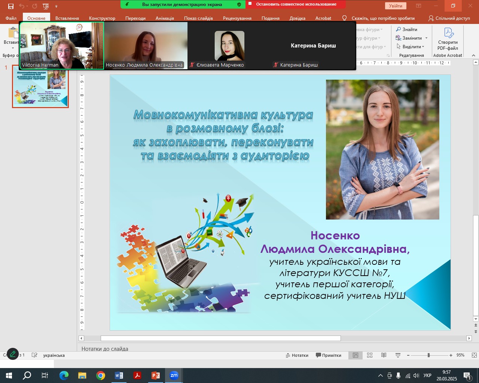Toggle Нотатки notes pane button
The image size is (479, 383).
[297, 355]
